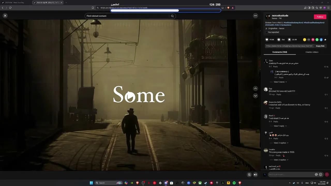Open the Windows Start menu
This screenshot has width=331, height=186.
pos(91,183)
